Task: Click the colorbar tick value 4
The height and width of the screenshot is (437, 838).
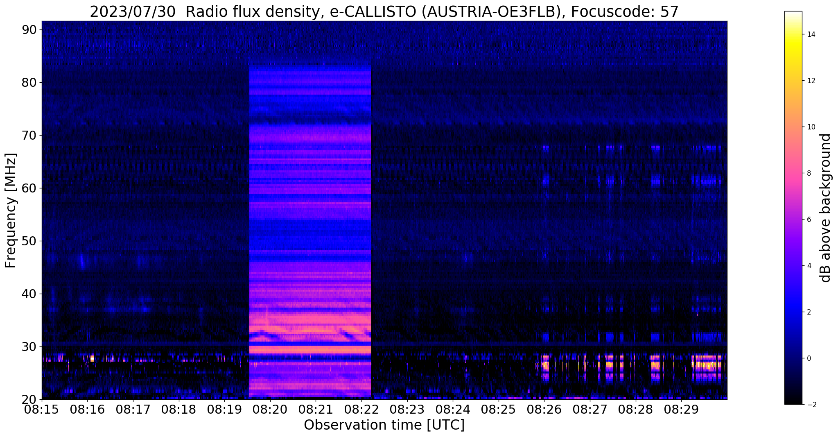Action: pyautogui.click(x=809, y=266)
